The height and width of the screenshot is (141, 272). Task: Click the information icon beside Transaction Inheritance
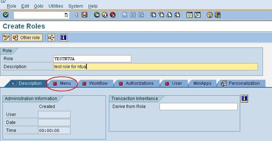pyautogui.click(x=244, y=99)
